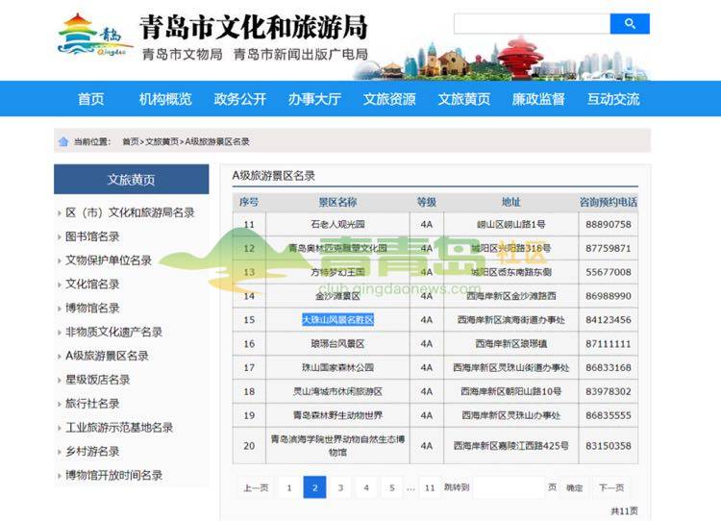The image size is (721, 521).
Task: Open the 机构概览 navigation item
Action: click(x=165, y=99)
